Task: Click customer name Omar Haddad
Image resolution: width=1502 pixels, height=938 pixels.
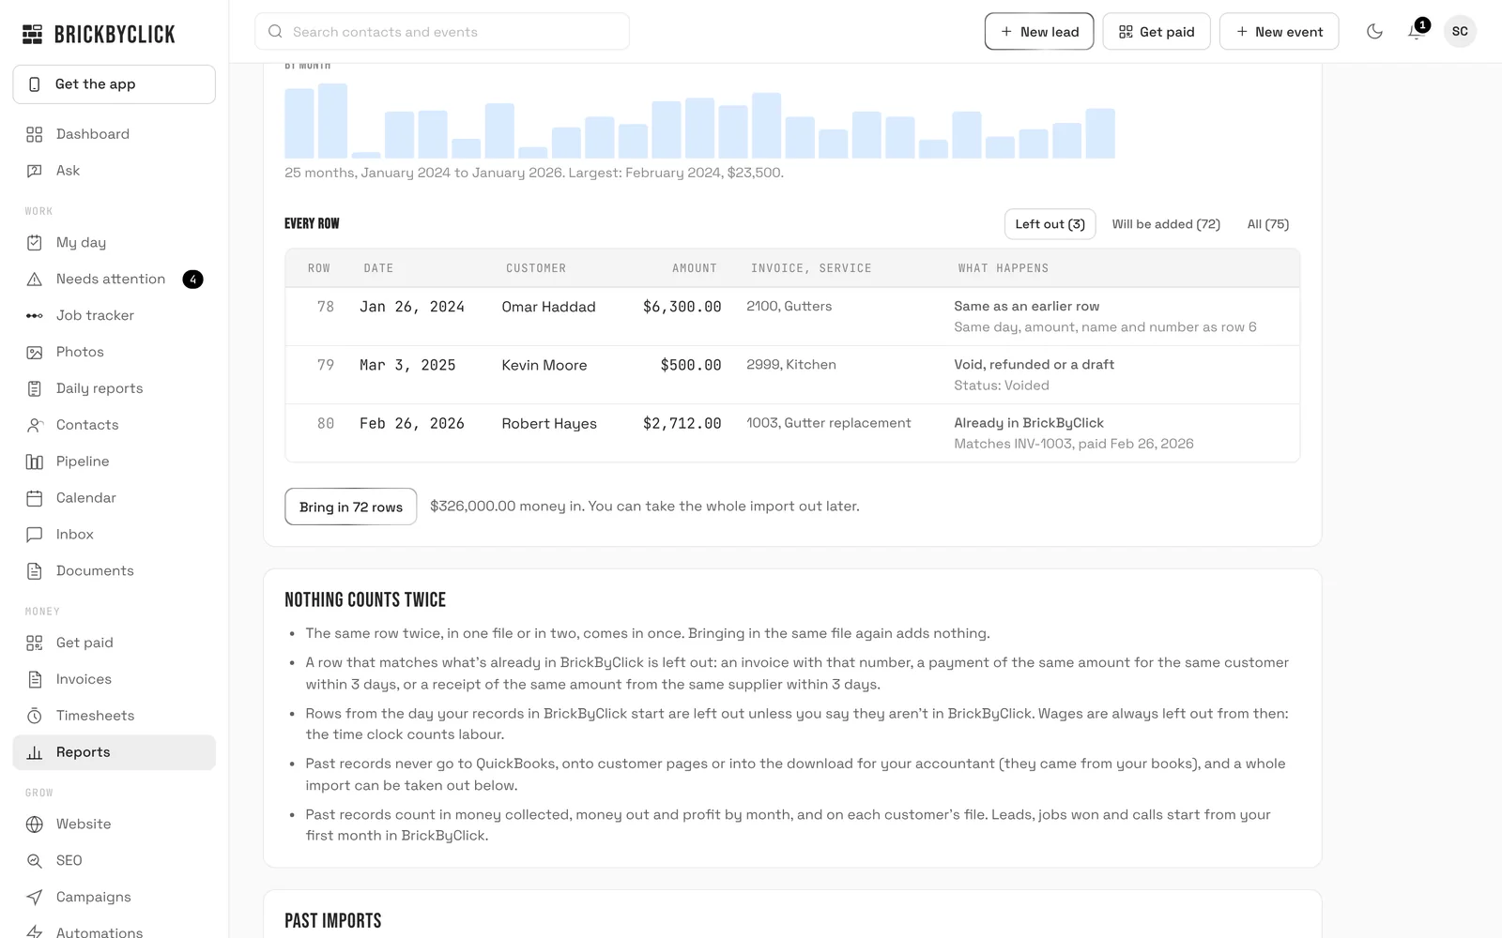Action: pos(548,307)
